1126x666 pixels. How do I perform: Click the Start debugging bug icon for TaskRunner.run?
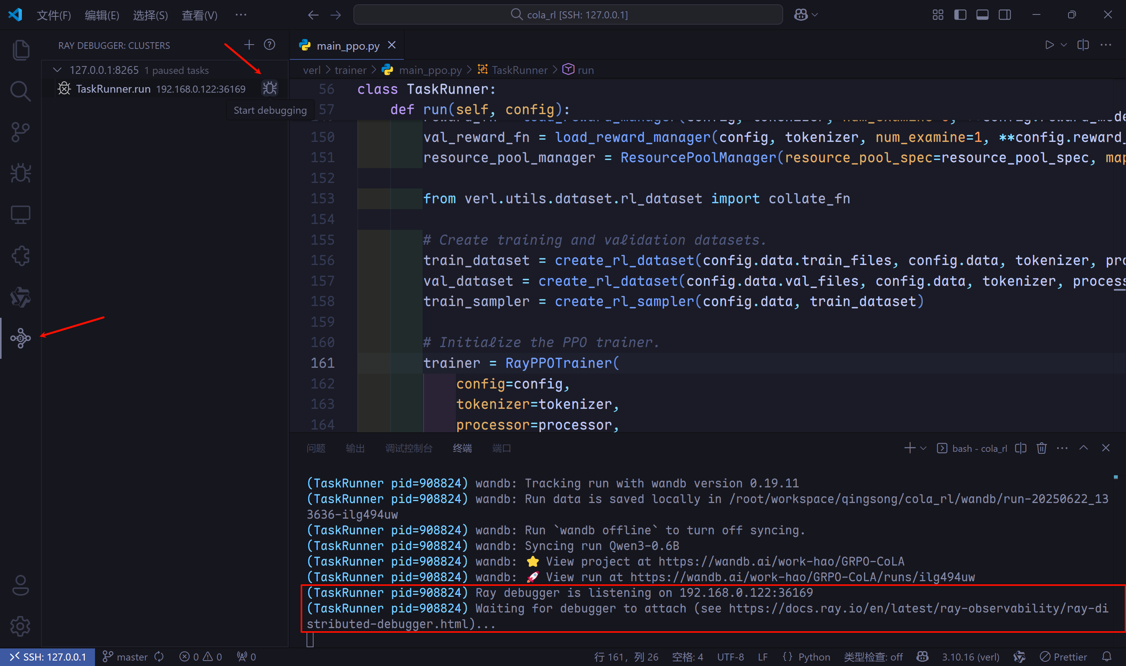coord(270,88)
